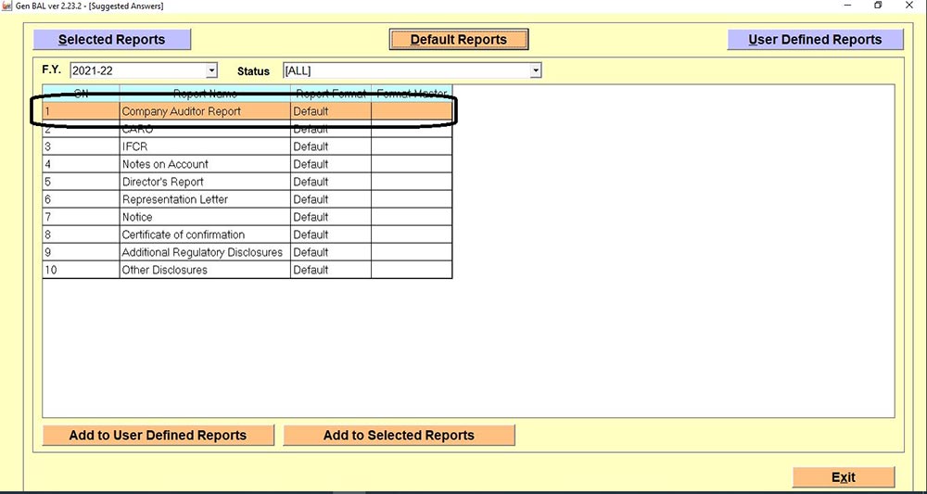Switch to the Default Reports tab
Viewport: 927px width, 494px height.
459,40
